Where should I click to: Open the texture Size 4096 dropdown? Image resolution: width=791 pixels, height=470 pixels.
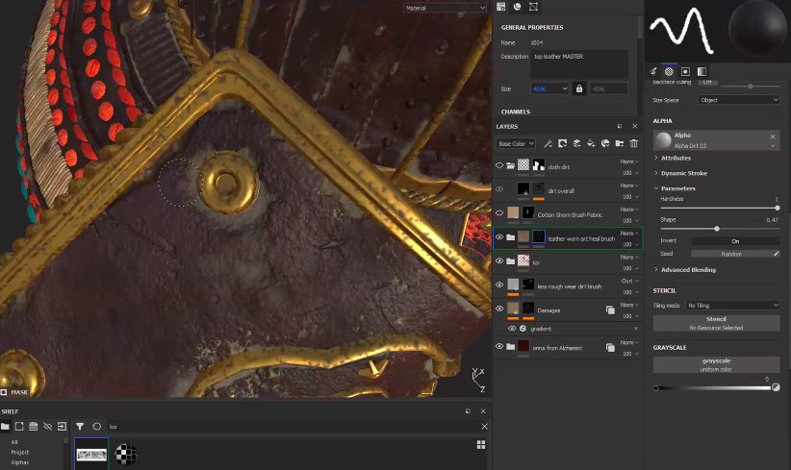coord(549,88)
